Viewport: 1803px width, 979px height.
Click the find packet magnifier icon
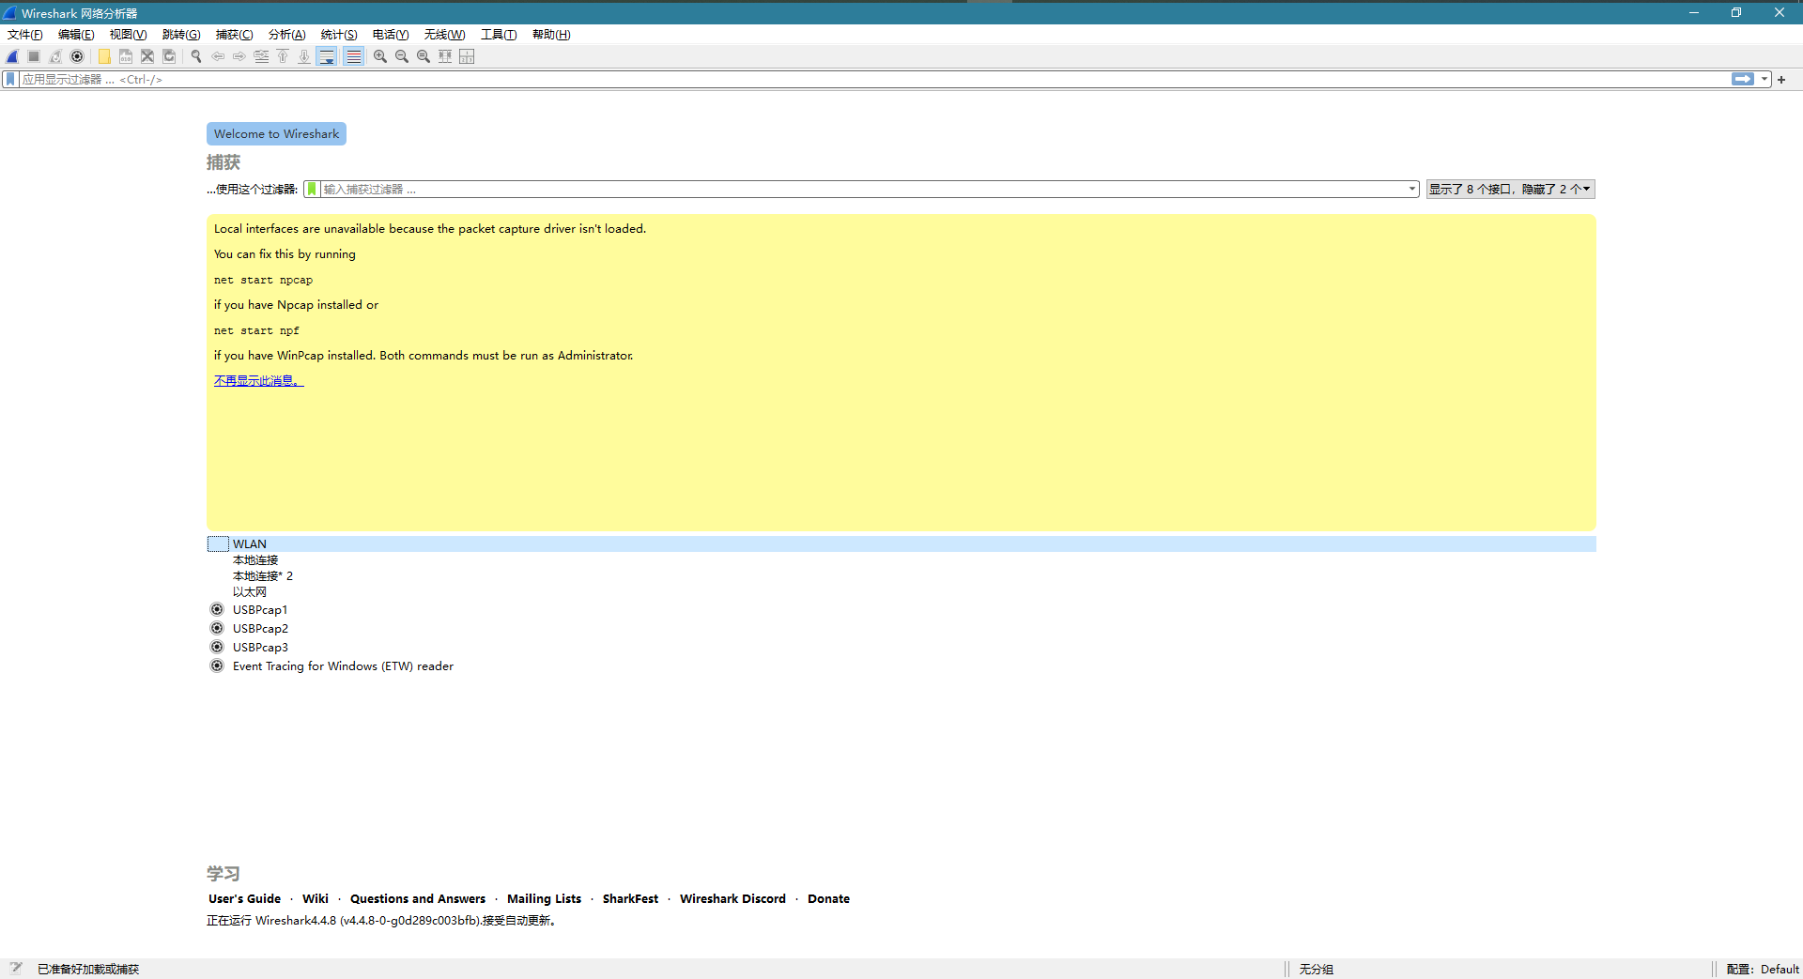pyautogui.click(x=196, y=56)
